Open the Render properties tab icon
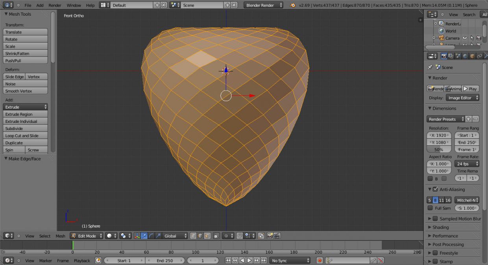This screenshot has width=488, height=265. click(x=444, y=56)
